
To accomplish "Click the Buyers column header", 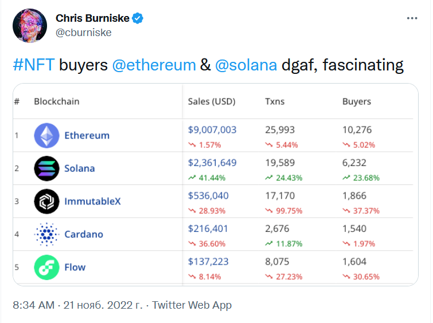I will (357, 101).
